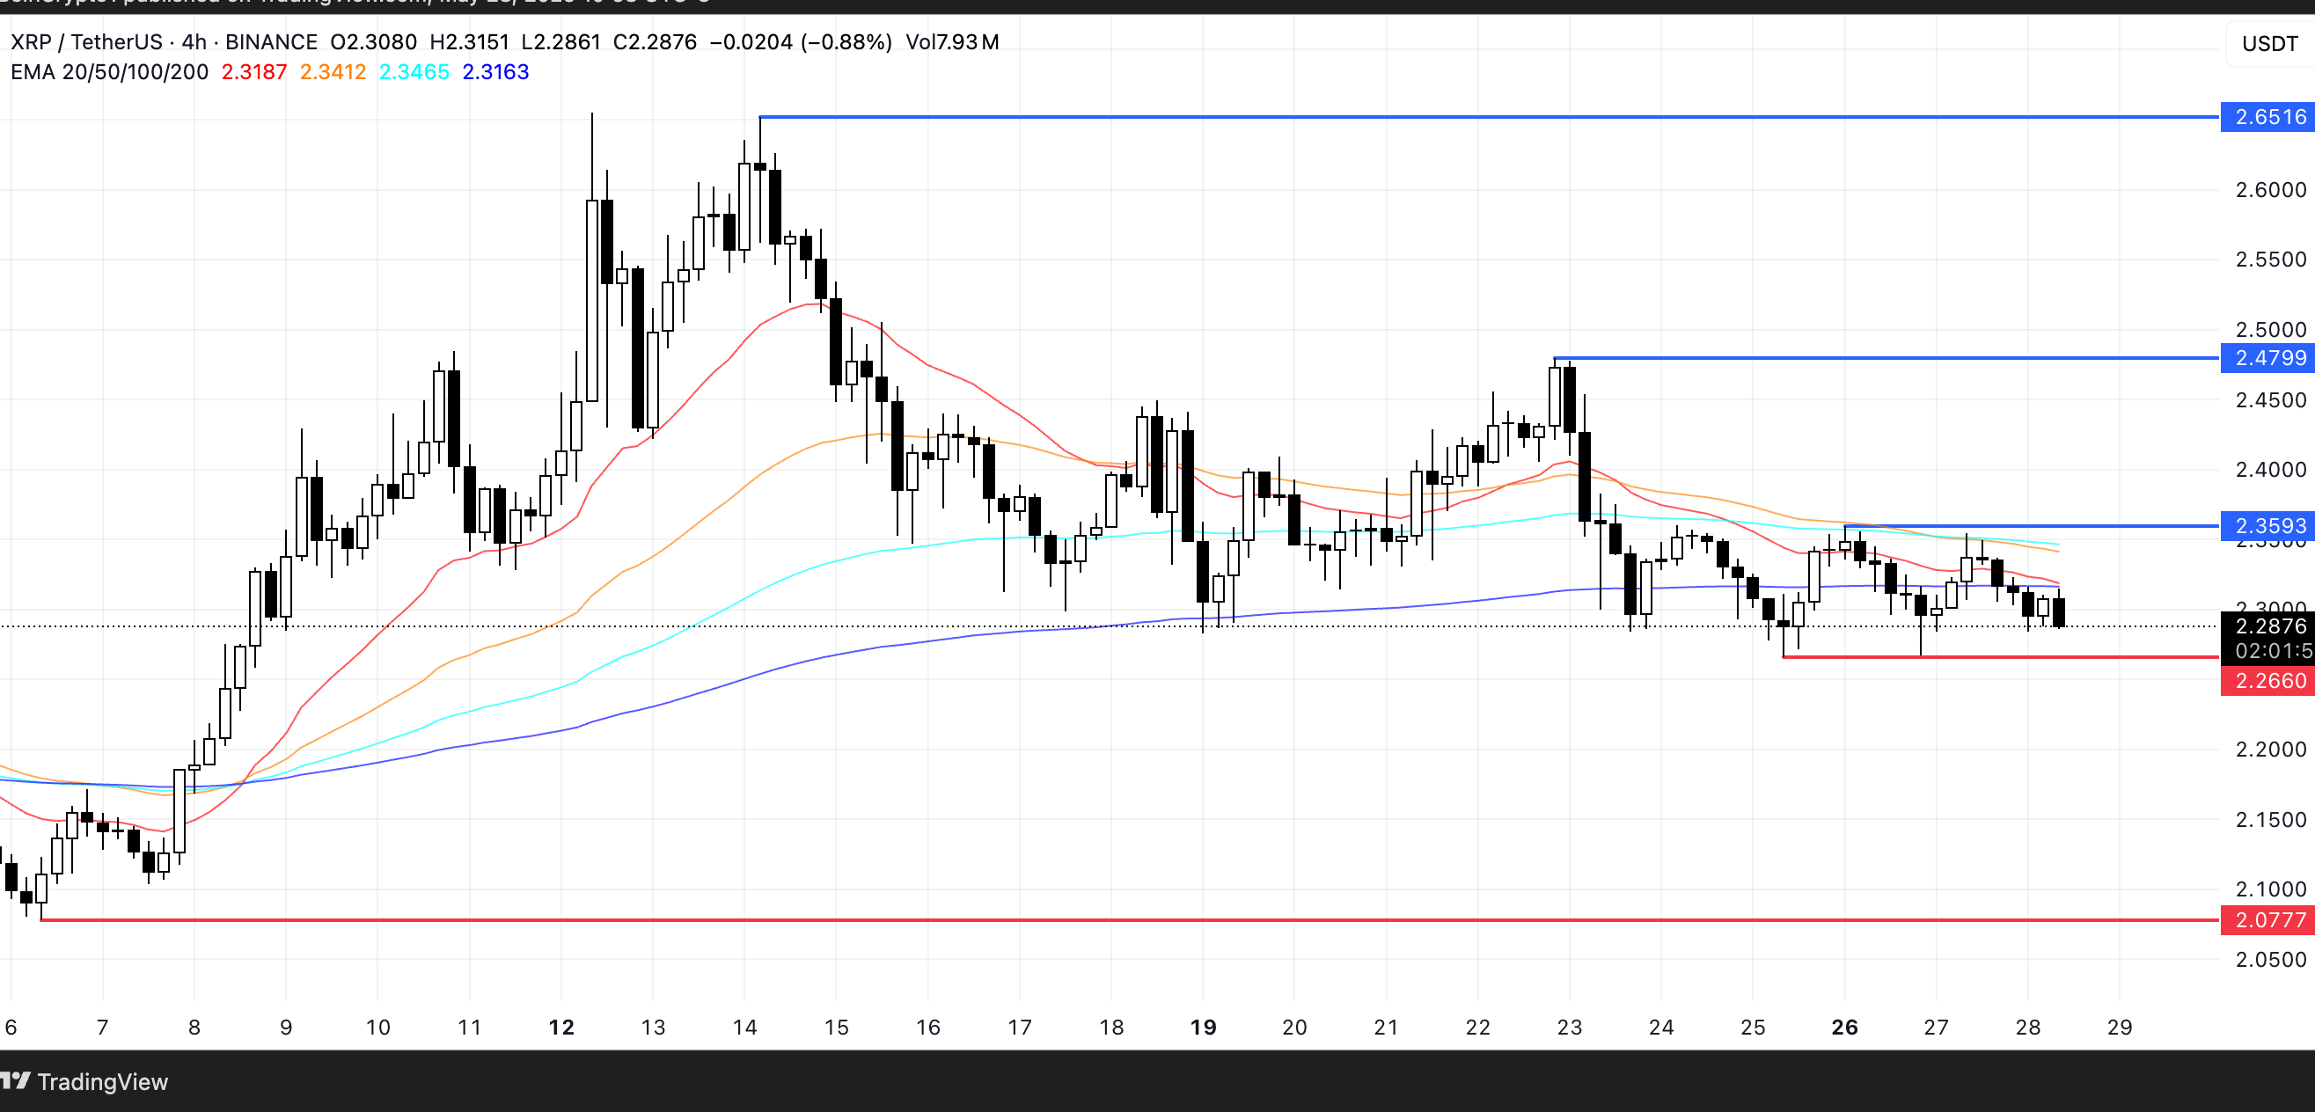Viewport: 2315px width, 1112px height.
Task: Click the 2.4000 price axis tick
Action: (x=2271, y=470)
